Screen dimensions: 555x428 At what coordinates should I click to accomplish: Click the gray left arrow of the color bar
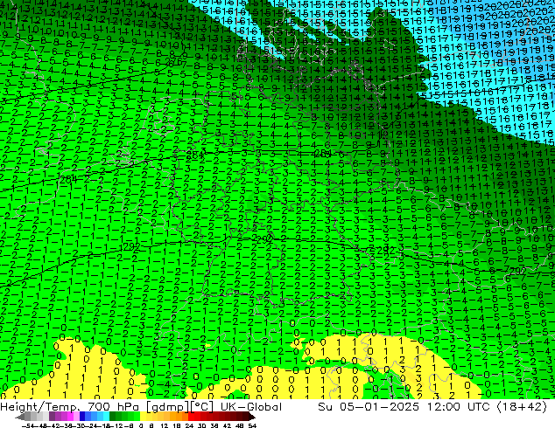coord(20,417)
